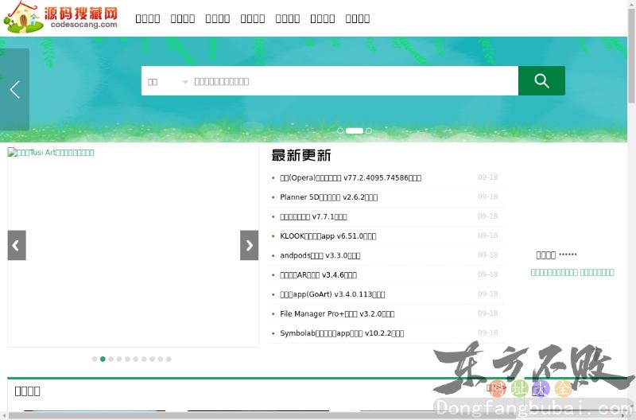Click the last menu item in top navigation
Image resolution: width=636 pixels, height=420 pixels.
[x=357, y=18]
